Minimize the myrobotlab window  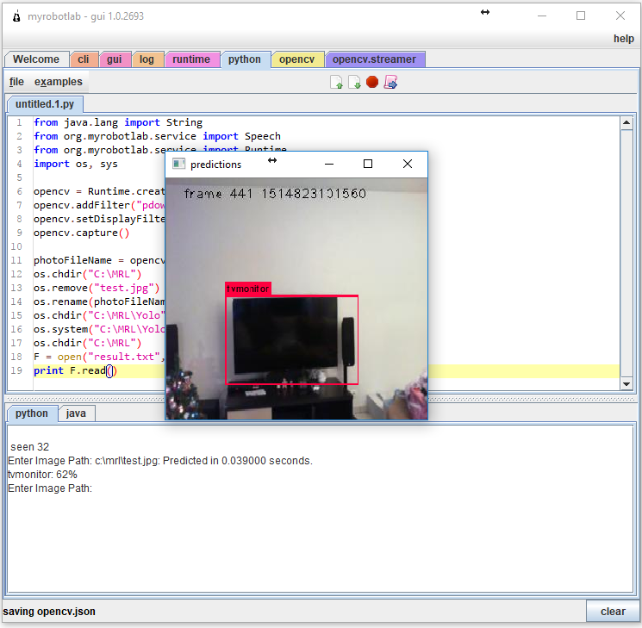(542, 16)
